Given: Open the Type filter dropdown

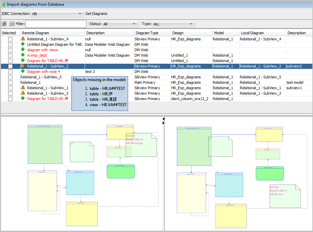Looking at the screenshot, I should [x=173, y=24].
